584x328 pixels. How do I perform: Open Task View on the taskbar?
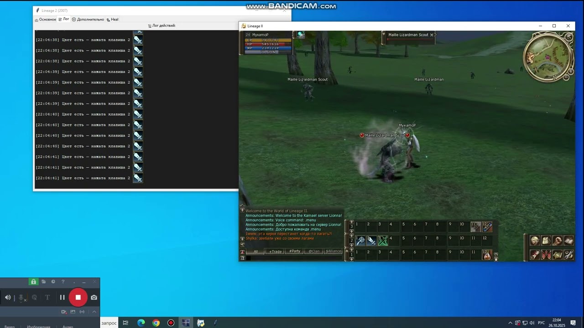(125, 323)
